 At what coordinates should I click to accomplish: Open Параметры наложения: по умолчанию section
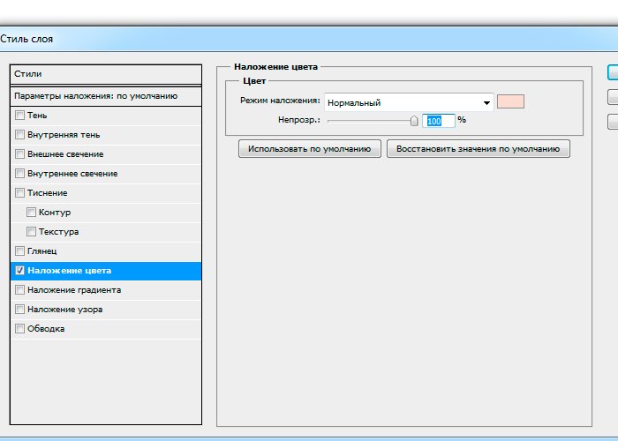106,95
